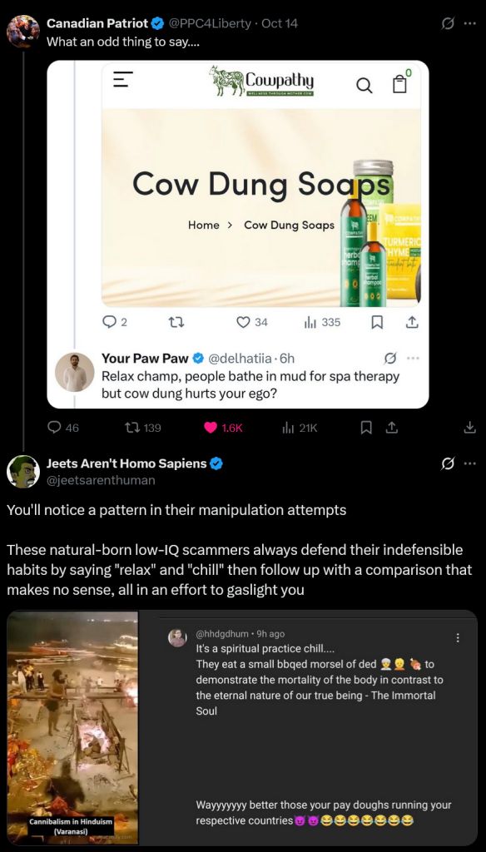Download media from Canadian Patriot's tweet

(x=469, y=428)
